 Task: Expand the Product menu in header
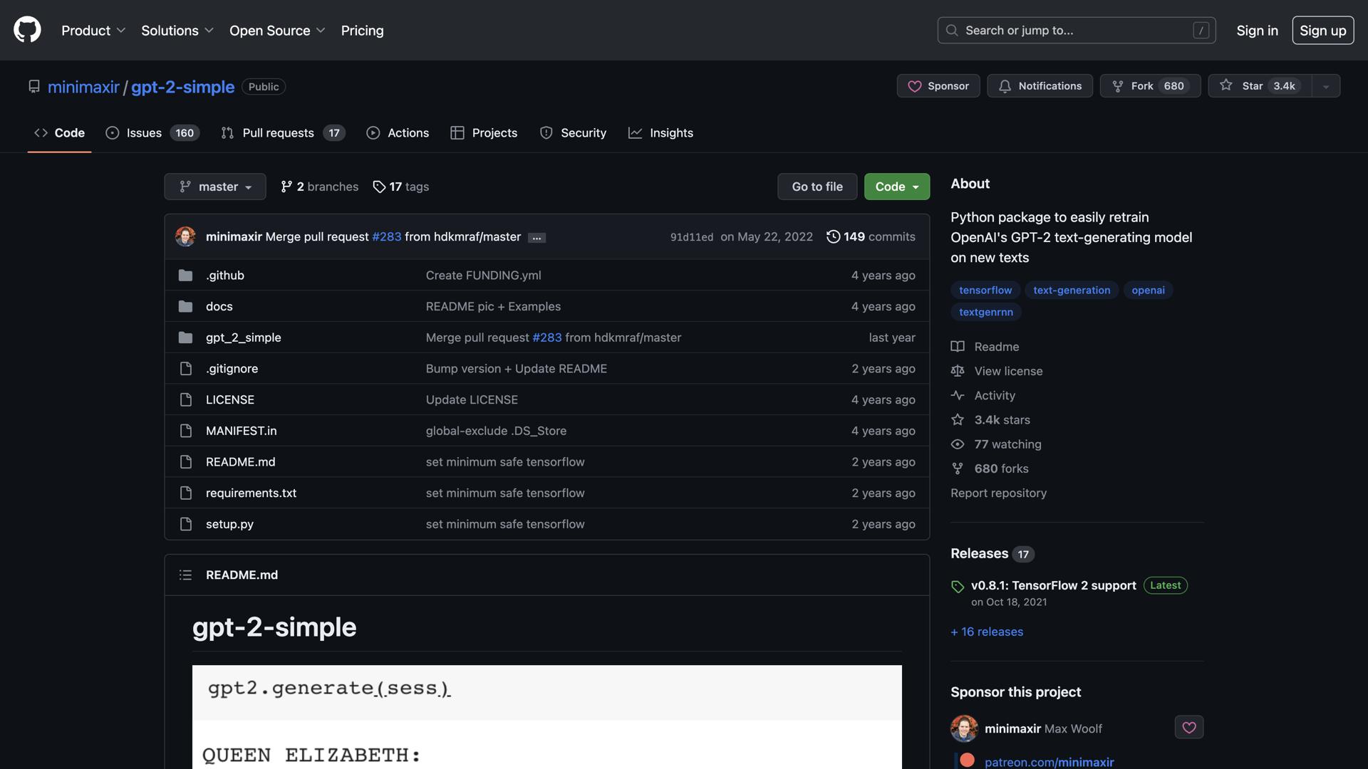tap(93, 31)
